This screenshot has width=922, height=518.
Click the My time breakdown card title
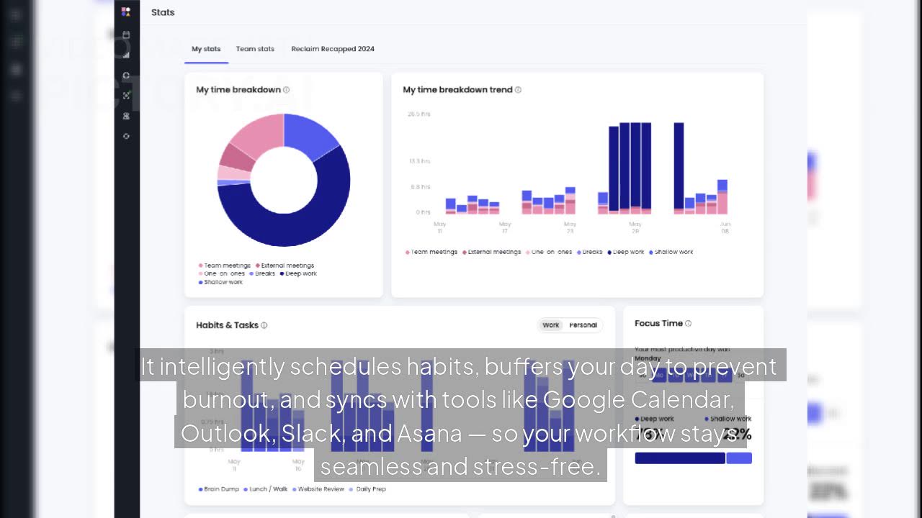click(x=238, y=90)
